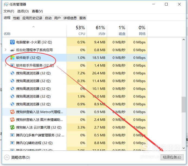188x166 pixels.
Task: Click the 软件助手升级服务 window icon
Action: pos(12,65)
